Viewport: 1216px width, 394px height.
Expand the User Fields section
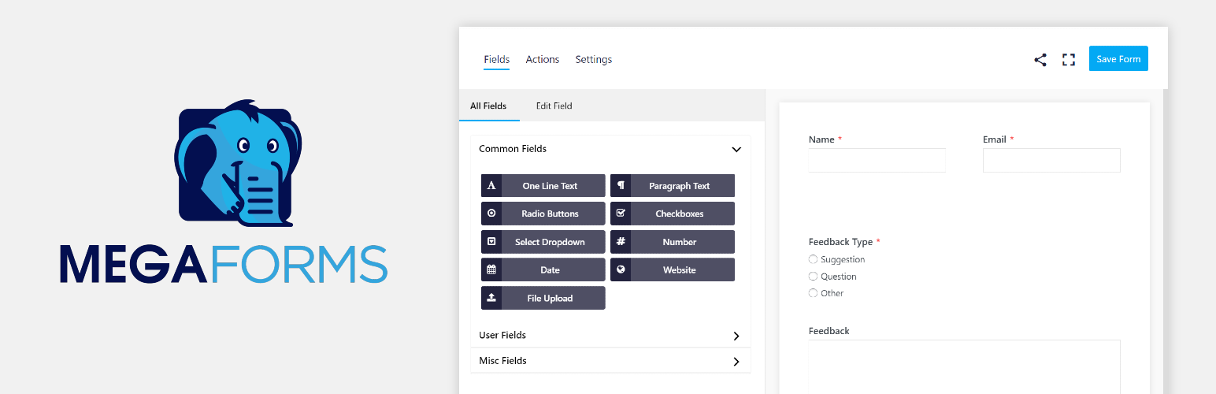click(611, 336)
